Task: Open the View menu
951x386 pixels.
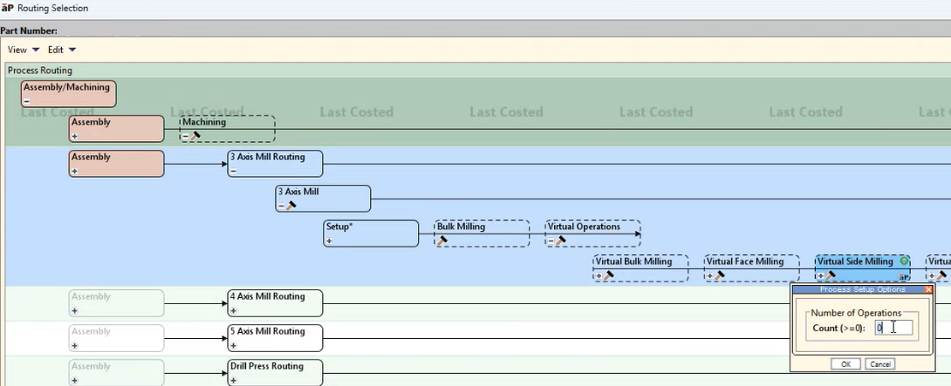Action: tap(24, 50)
